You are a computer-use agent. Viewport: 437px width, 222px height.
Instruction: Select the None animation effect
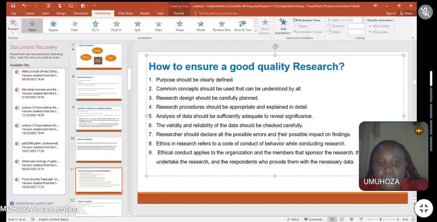point(32,25)
